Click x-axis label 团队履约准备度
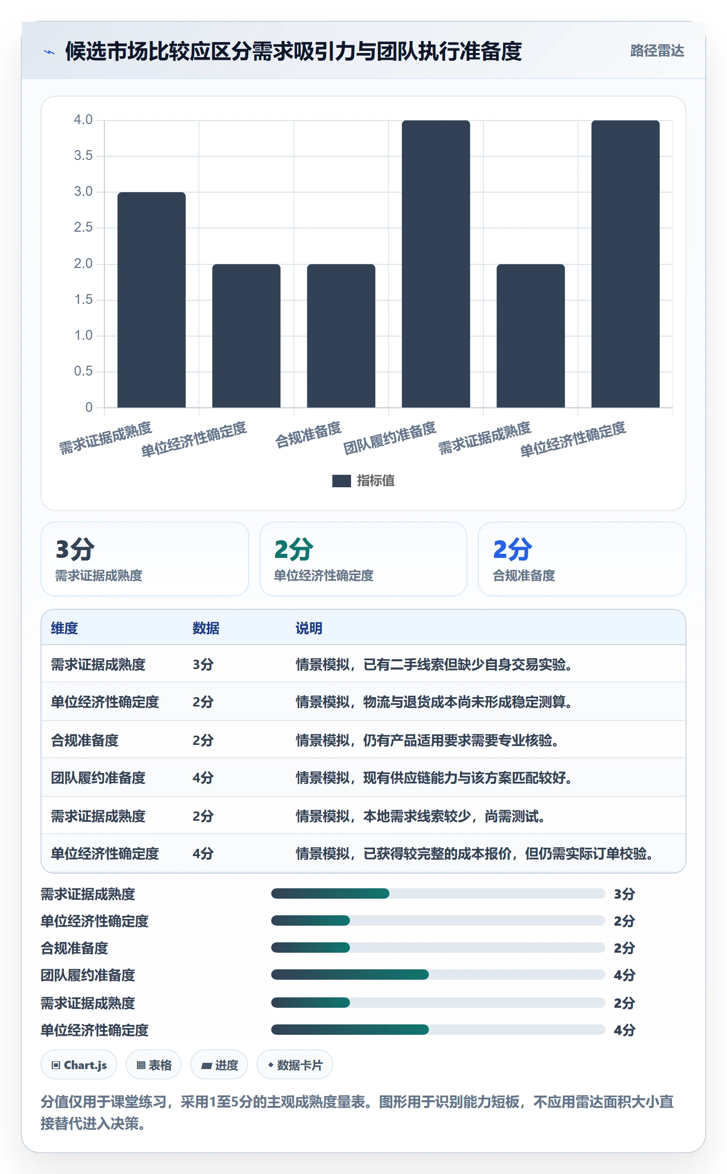The width and height of the screenshot is (727, 1174). click(389, 438)
